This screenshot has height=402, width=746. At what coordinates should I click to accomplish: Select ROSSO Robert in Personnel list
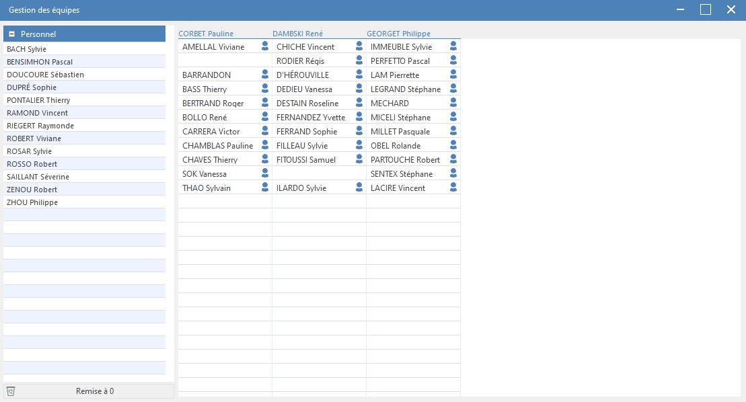tap(84, 165)
